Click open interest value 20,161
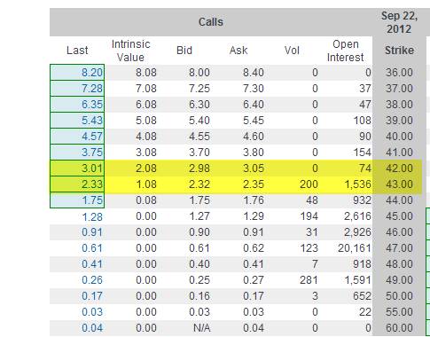 (x=355, y=248)
